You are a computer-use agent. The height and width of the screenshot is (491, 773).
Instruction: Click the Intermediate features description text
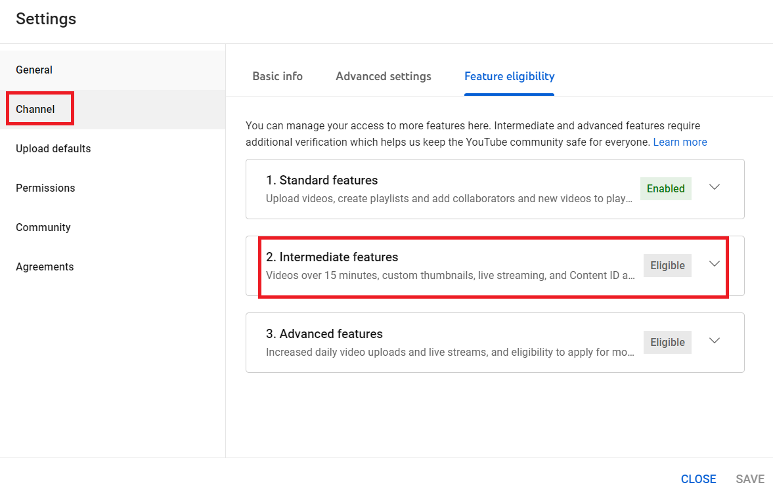coord(450,275)
